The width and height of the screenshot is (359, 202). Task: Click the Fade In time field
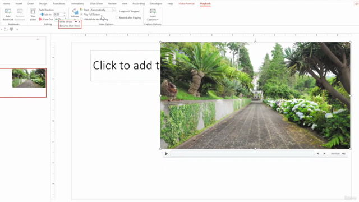(x=58, y=15)
